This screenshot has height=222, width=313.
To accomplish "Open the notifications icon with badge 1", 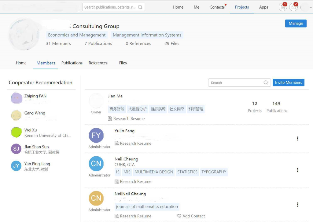I will pyautogui.click(x=283, y=7).
